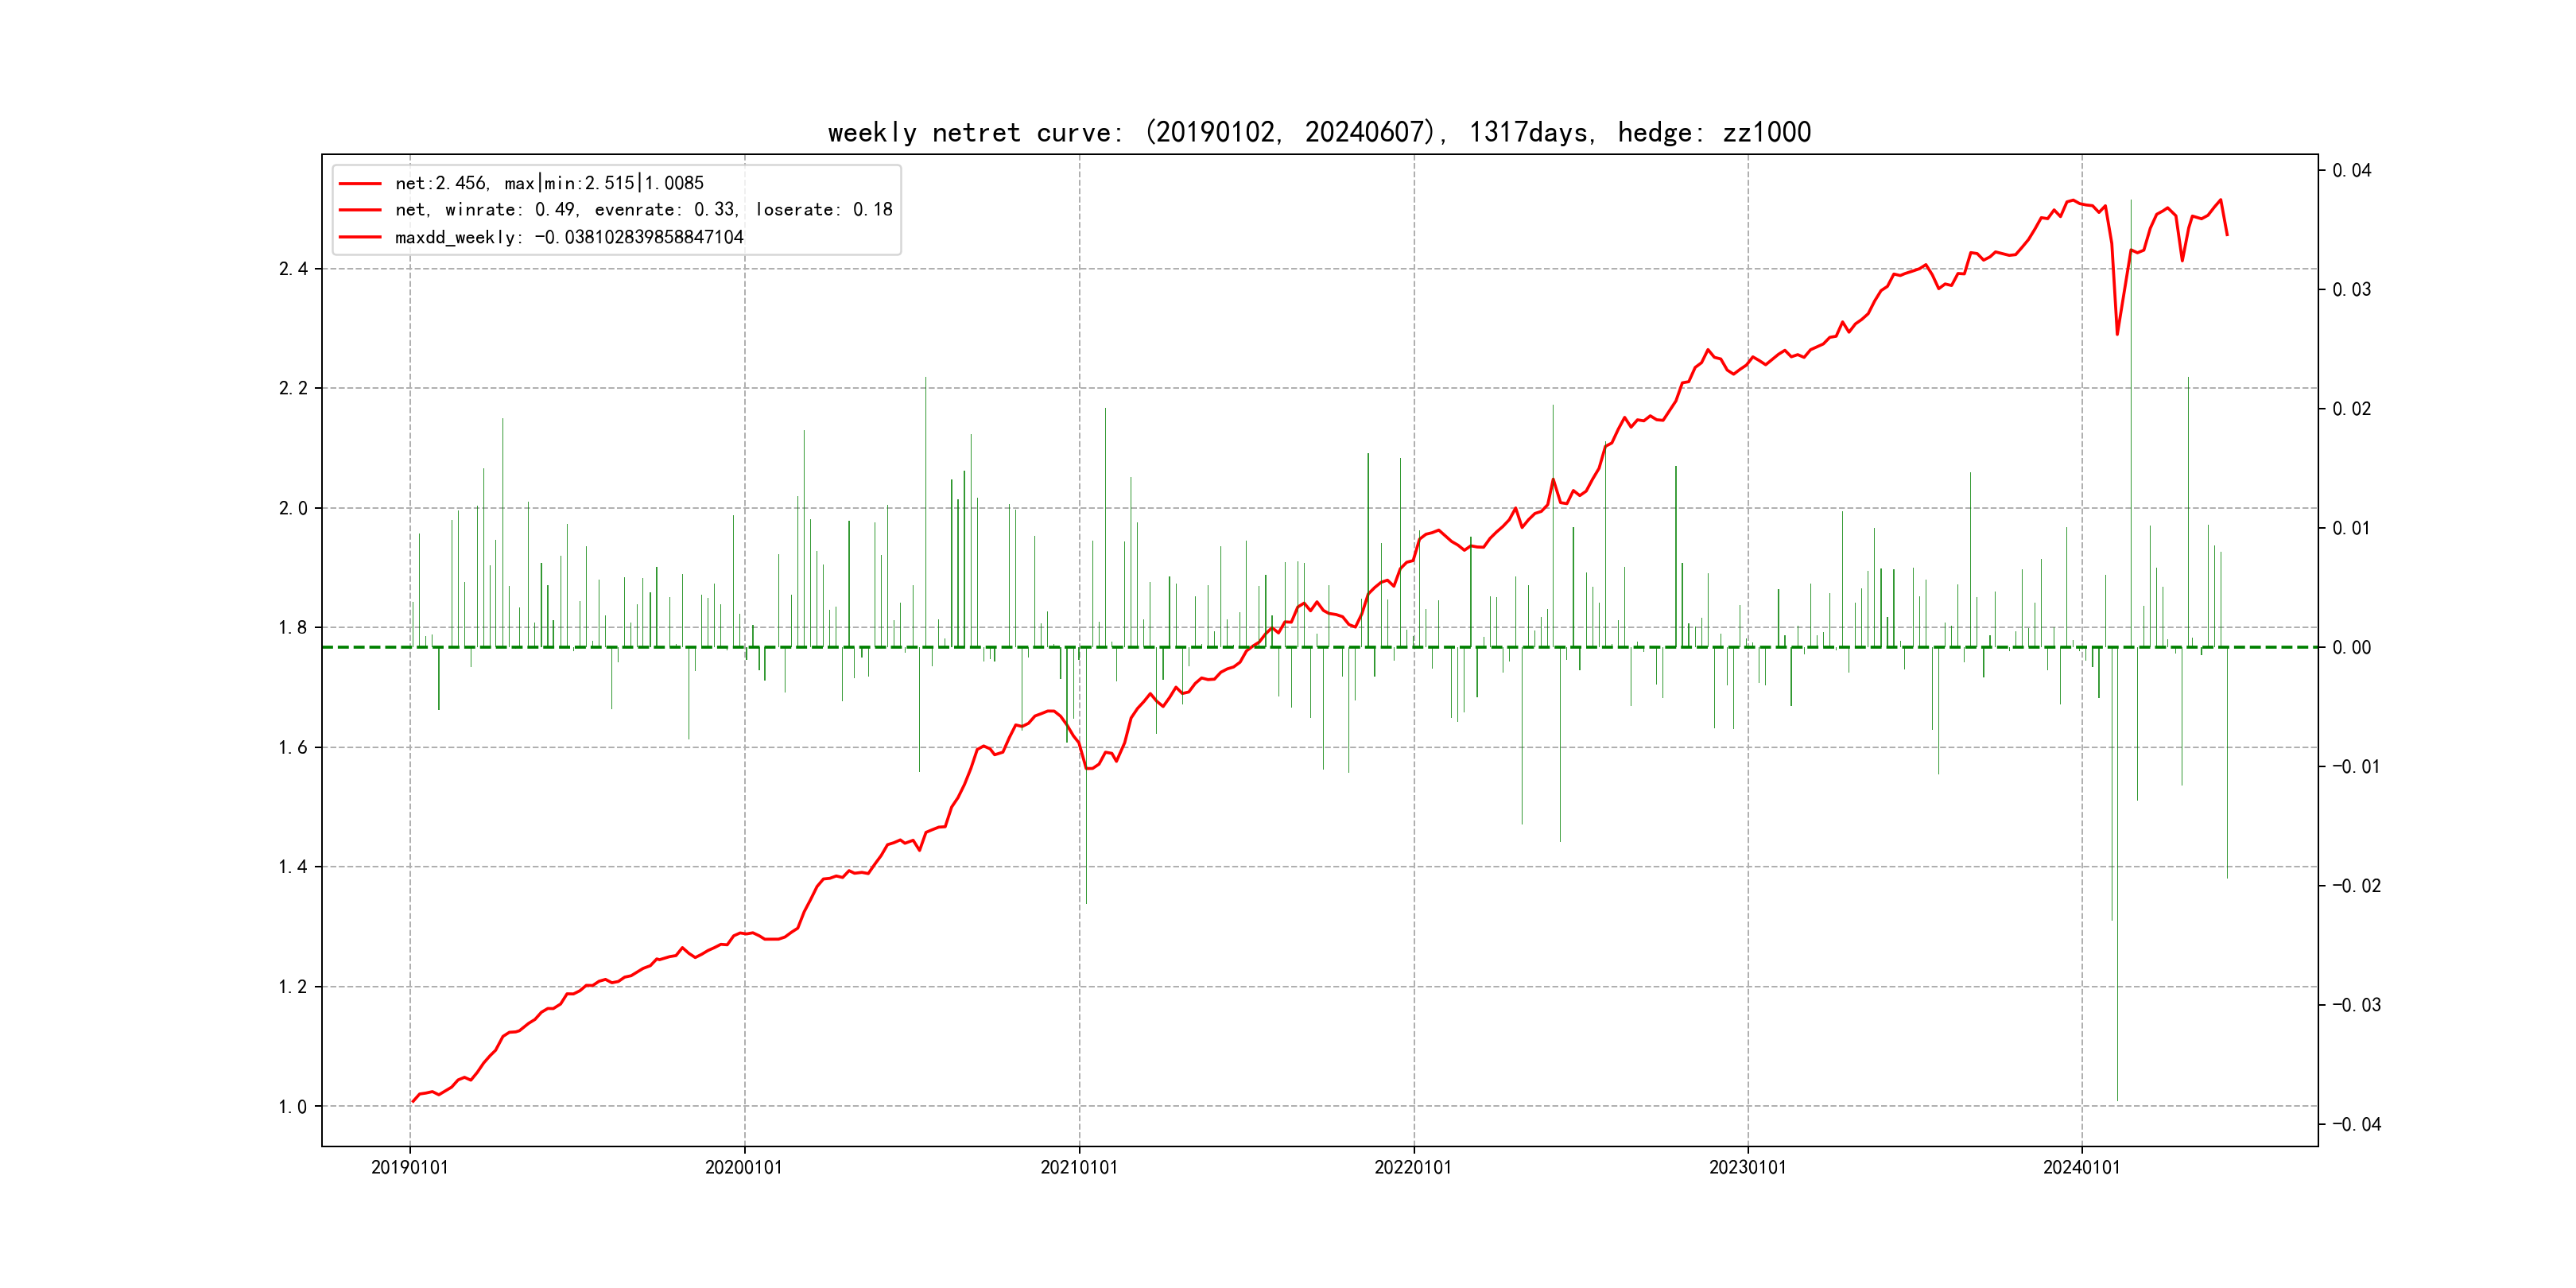Click the winrate legend entry text
2576x1288 pixels.
[x=643, y=210]
